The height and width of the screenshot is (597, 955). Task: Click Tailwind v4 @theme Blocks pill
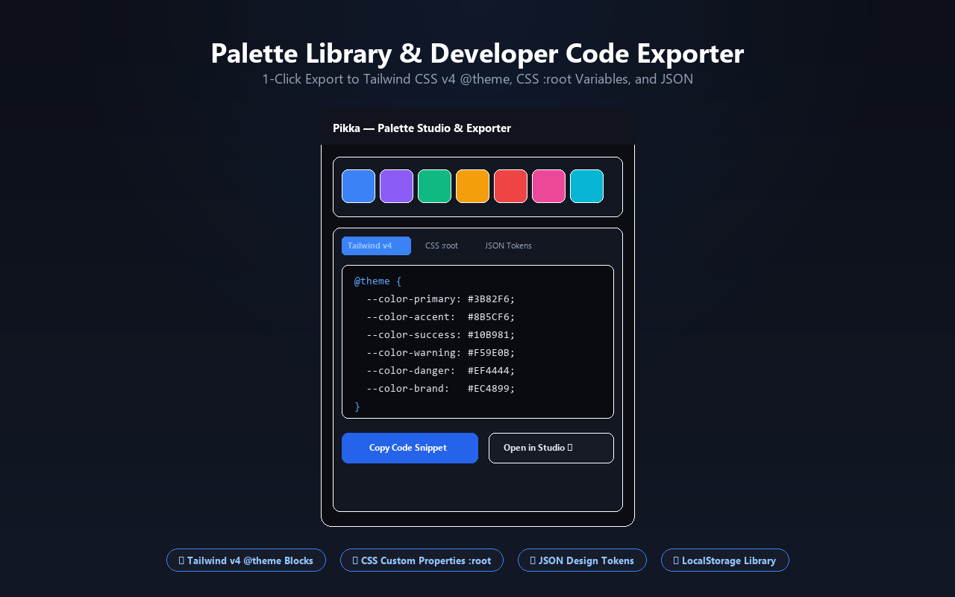pos(246,560)
